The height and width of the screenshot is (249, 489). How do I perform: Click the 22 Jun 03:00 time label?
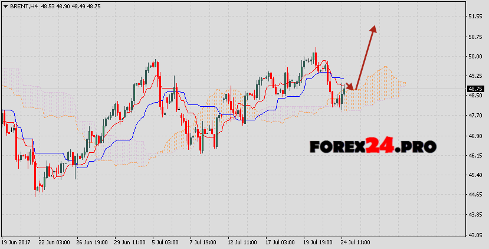[x=54, y=243]
